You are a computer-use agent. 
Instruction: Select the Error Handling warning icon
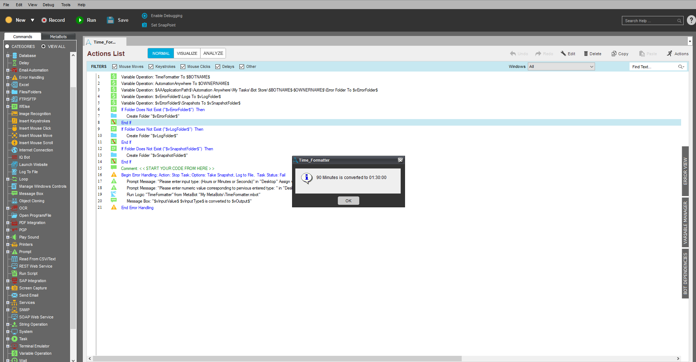[15, 77]
